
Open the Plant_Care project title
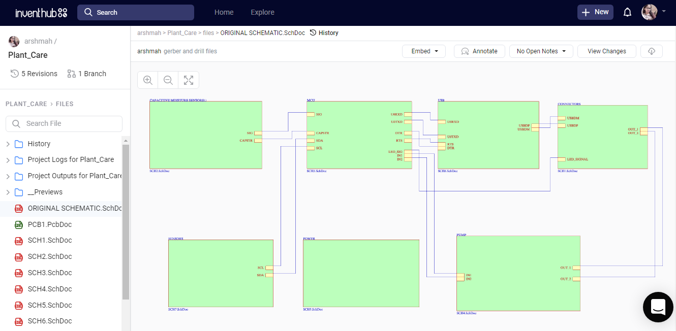point(28,55)
